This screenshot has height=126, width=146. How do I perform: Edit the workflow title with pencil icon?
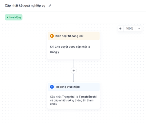click(50, 6)
